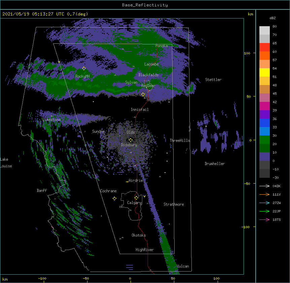Click the Blackfalds city label
The width and height of the screenshot is (290, 283).
tap(148, 75)
